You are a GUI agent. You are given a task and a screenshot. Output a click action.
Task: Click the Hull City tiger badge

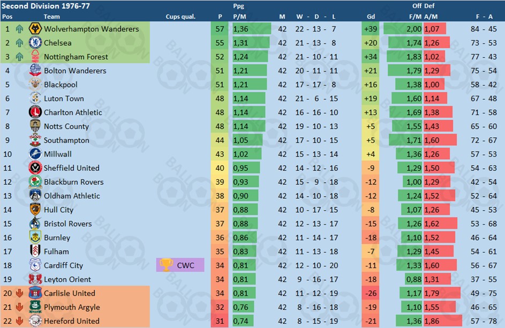[35, 210]
